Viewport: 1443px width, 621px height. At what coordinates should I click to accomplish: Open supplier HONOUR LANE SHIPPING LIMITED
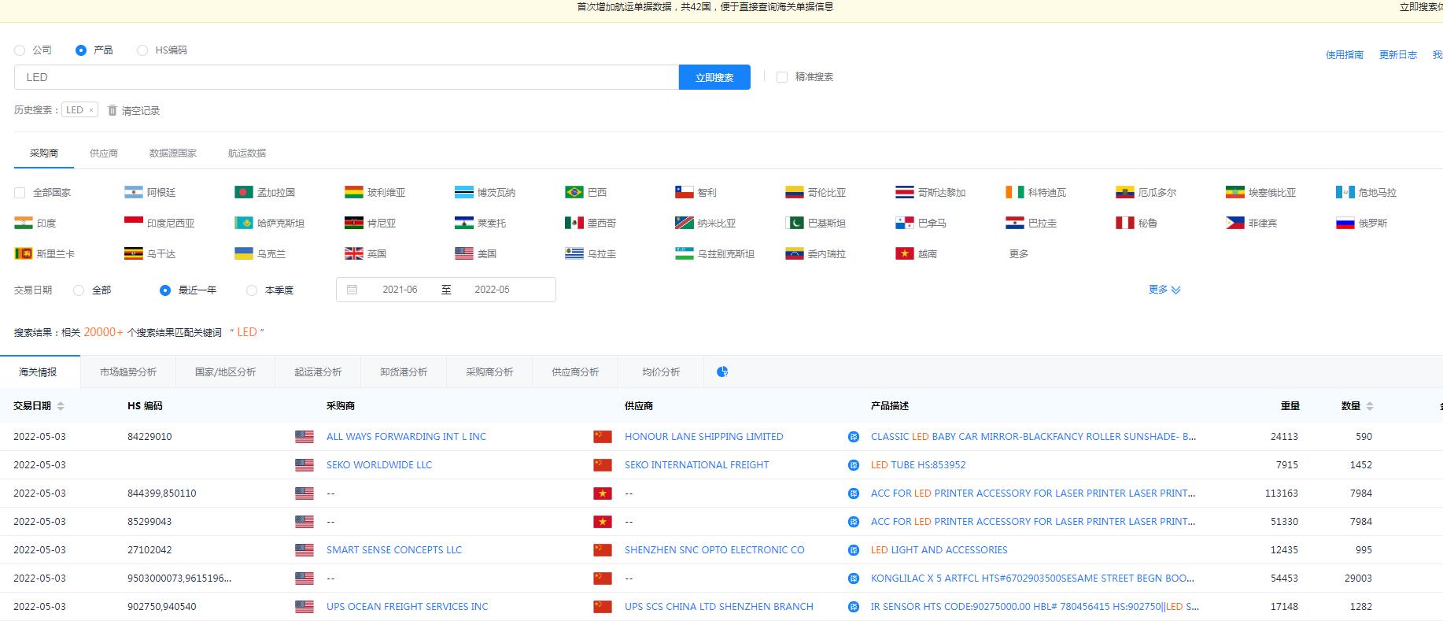[703, 437]
